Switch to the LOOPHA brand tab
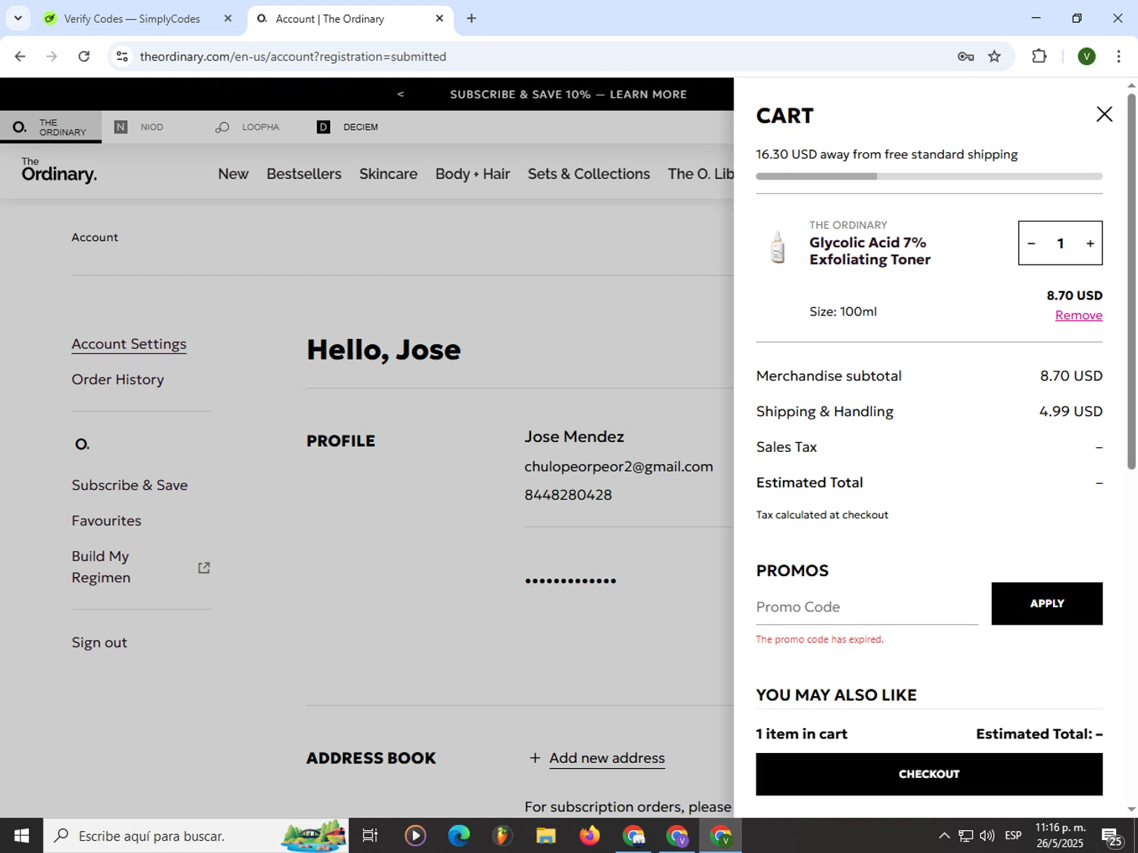This screenshot has height=853, width=1138. pyautogui.click(x=248, y=127)
